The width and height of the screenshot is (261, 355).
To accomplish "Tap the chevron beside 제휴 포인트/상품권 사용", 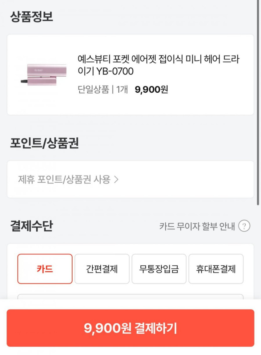I will click(116, 180).
